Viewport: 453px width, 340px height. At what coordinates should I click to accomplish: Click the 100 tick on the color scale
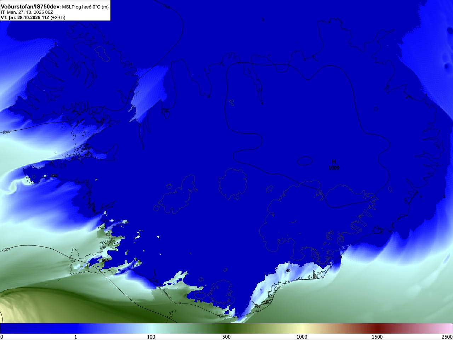click(151, 337)
